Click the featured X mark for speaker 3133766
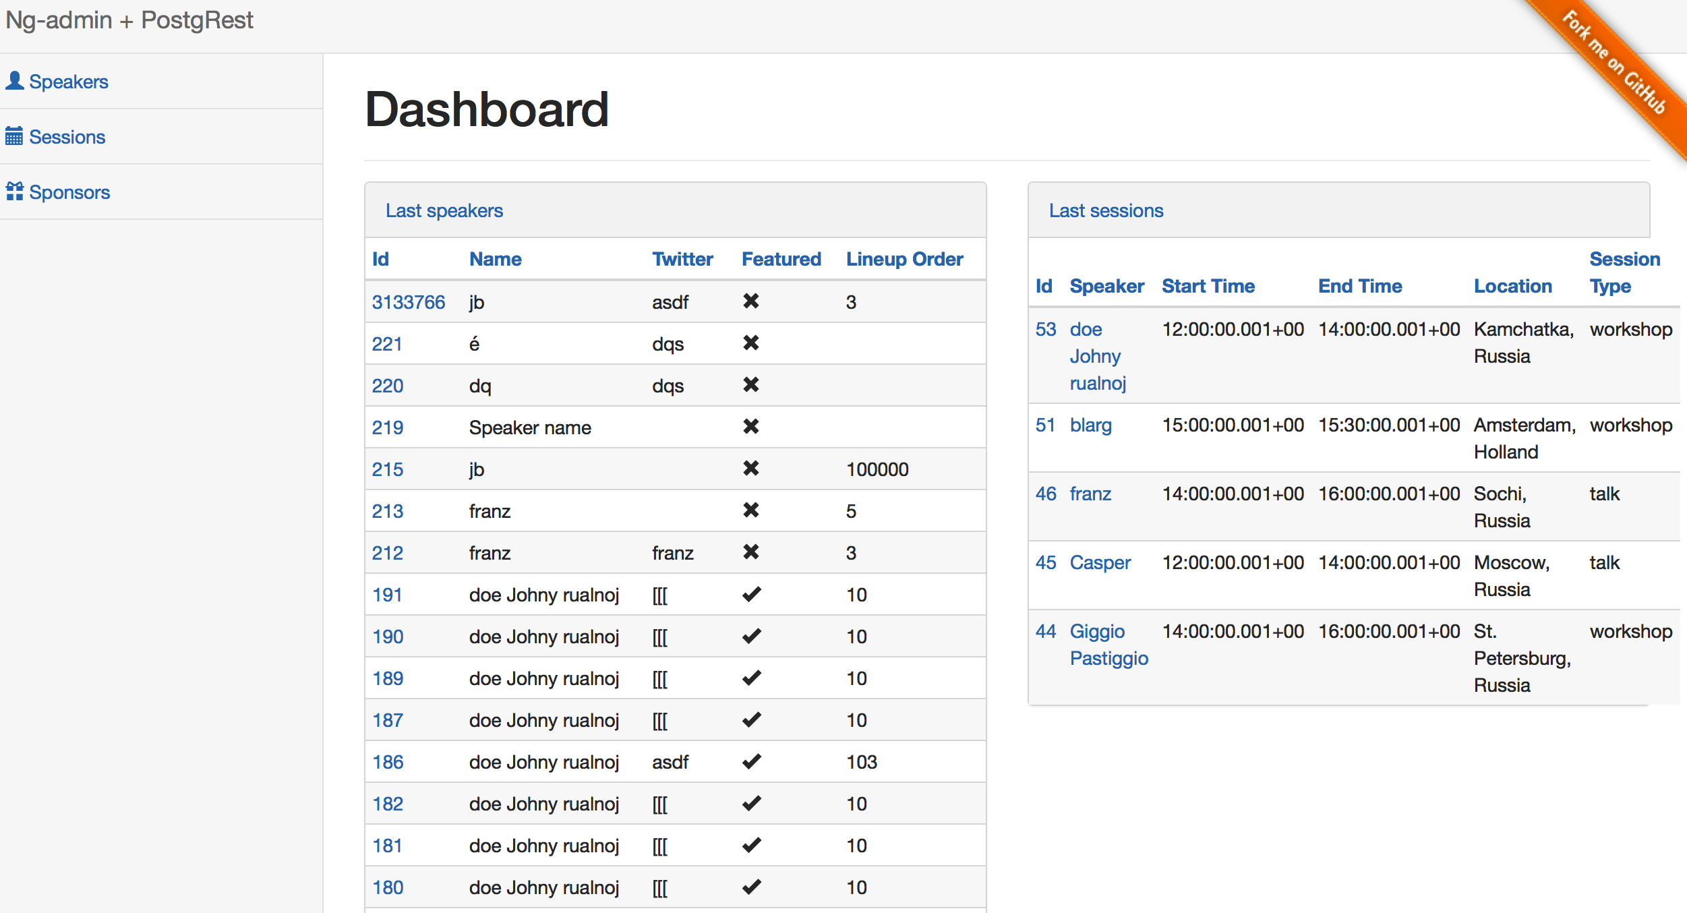Screen dimensions: 1687x913 tap(750, 301)
